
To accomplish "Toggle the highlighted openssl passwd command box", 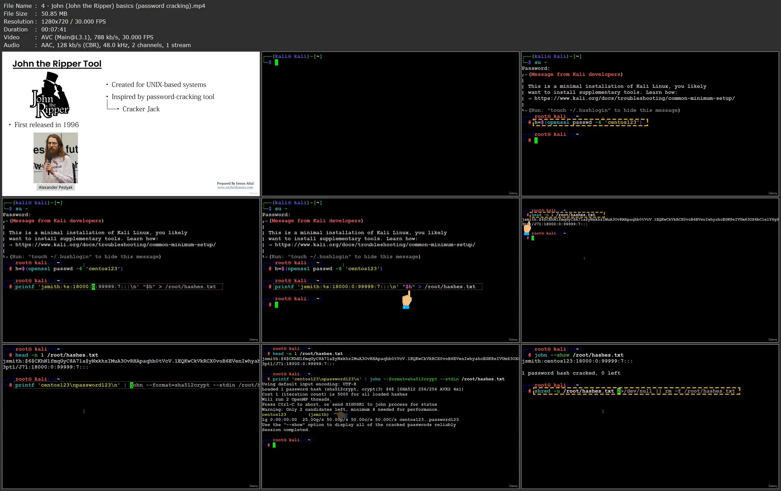I will pos(590,122).
